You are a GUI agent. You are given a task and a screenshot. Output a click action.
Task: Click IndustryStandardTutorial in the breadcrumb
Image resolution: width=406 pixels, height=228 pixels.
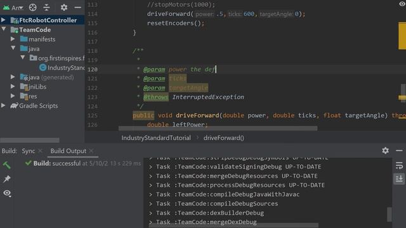(x=156, y=138)
